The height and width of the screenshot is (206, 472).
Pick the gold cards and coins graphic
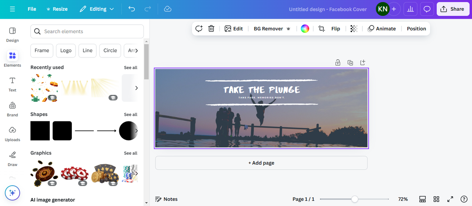105,173
